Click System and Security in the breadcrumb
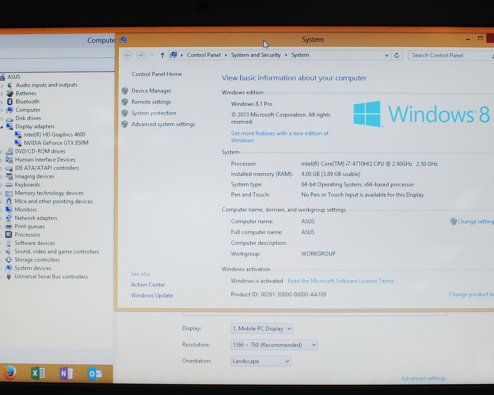The image size is (494, 395). click(x=256, y=55)
